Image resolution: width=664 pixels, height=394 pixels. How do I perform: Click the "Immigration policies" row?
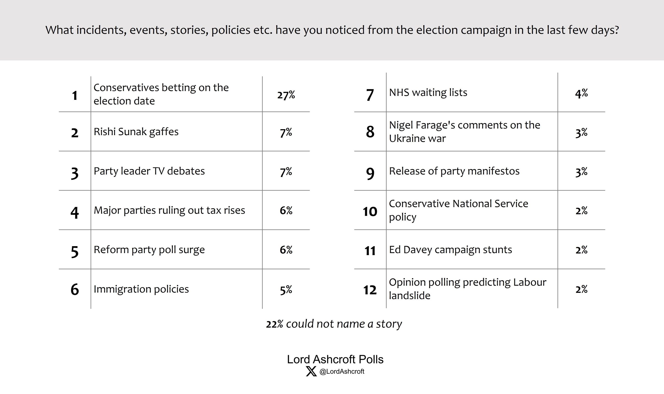coord(141,289)
